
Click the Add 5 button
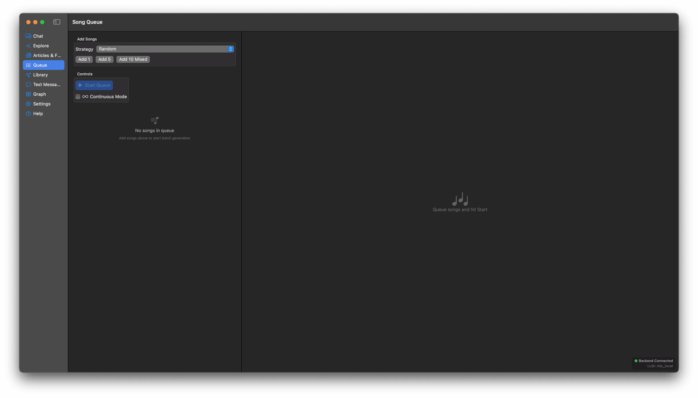tap(105, 59)
